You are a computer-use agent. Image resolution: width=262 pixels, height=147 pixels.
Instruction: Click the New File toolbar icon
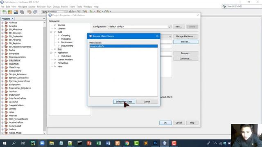[5, 12]
